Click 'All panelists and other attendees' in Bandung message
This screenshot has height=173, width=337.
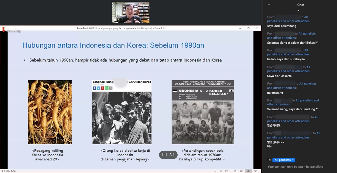click(x=307, y=101)
